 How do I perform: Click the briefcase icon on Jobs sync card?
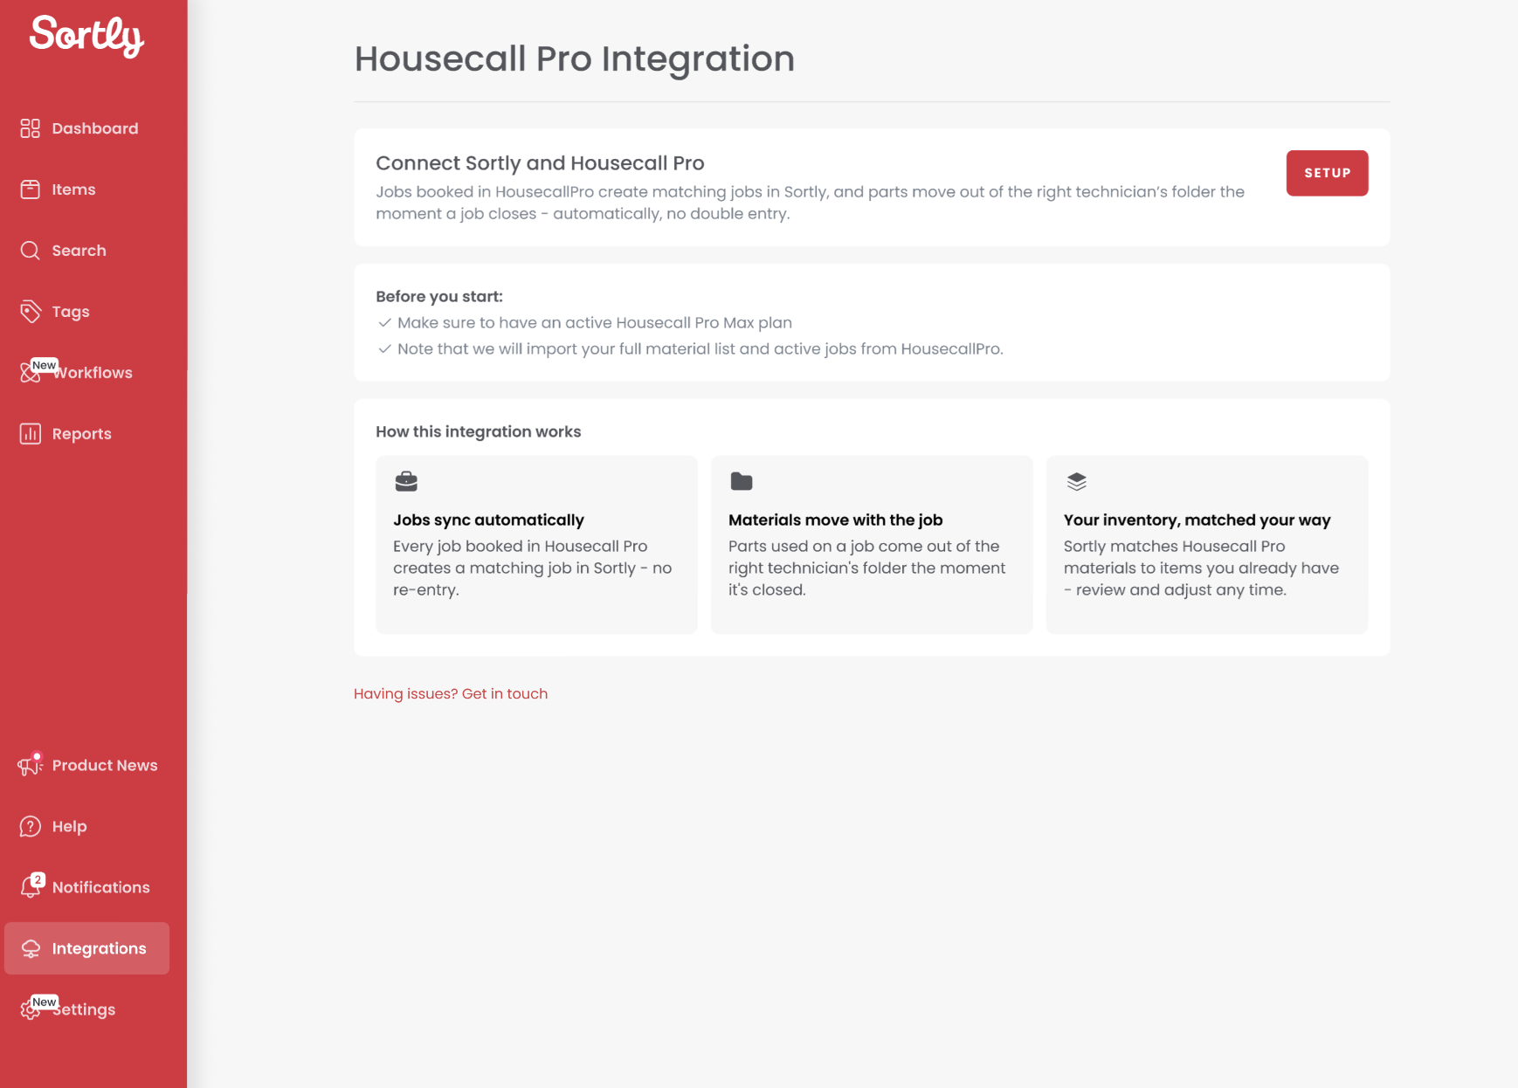point(406,481)
